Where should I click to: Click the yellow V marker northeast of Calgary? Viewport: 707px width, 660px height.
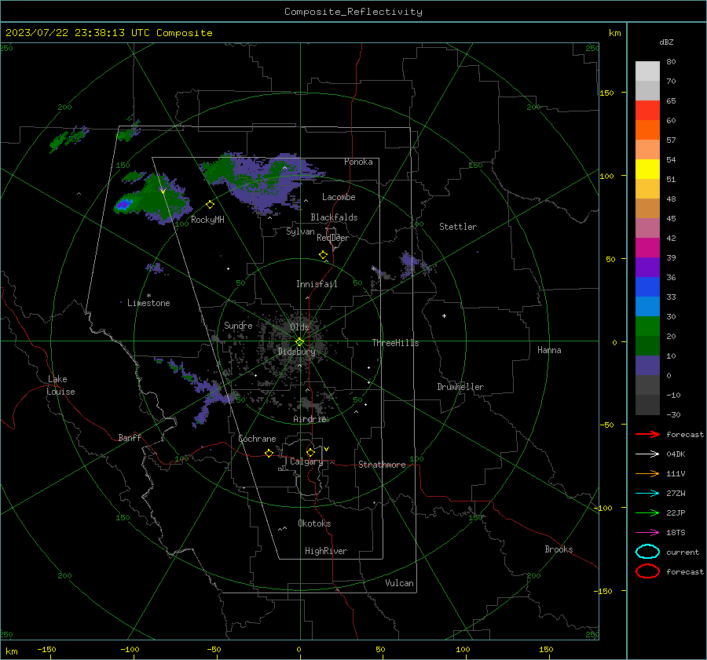[x=327, y=449]
